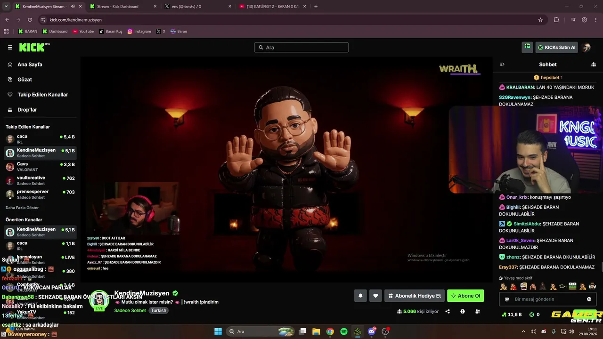Open Chrome extensions puzzle icon
Image resolution: width=603 pixels, height=339 pixels.
click(x=556, y=20)
